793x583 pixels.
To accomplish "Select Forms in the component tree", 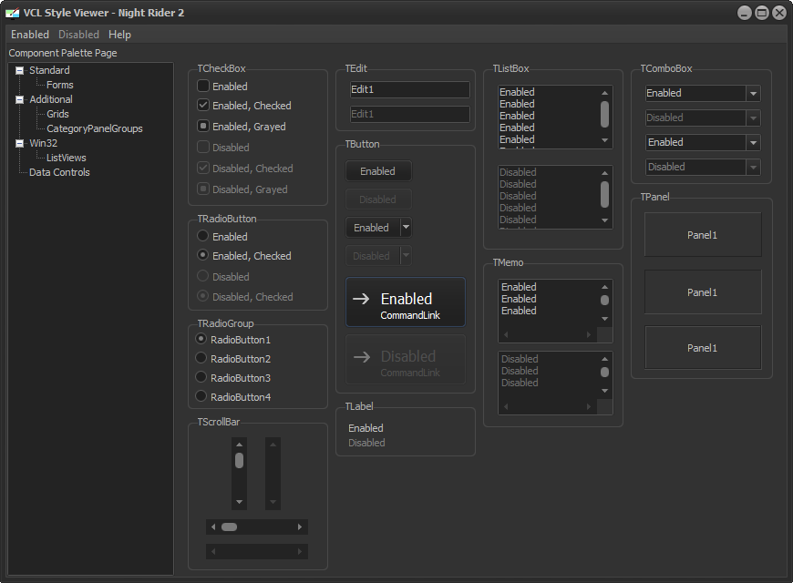I will coord(59,85).
